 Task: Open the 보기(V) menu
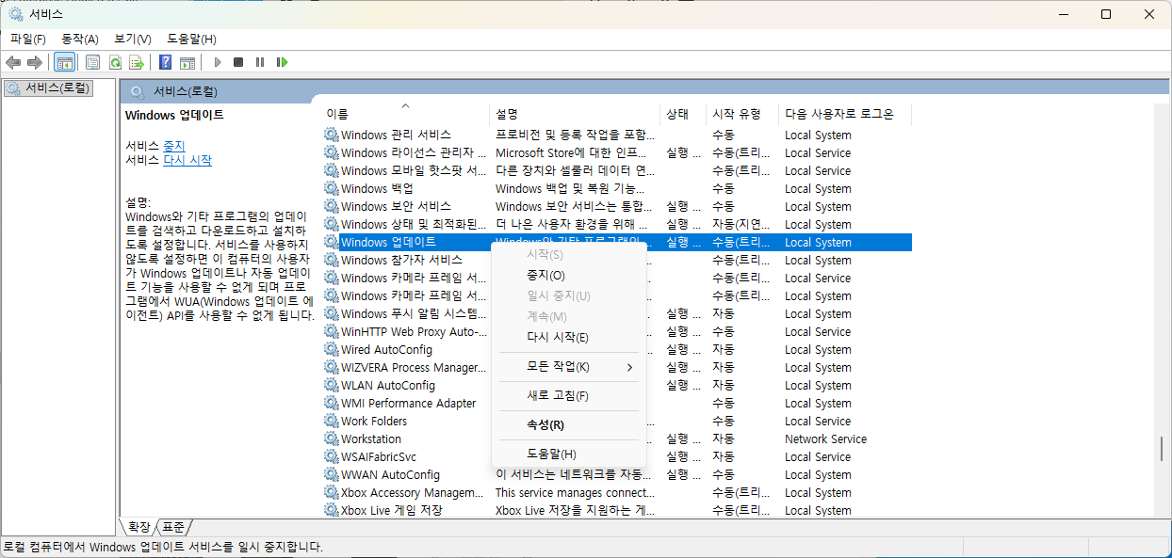pos(133,39)
